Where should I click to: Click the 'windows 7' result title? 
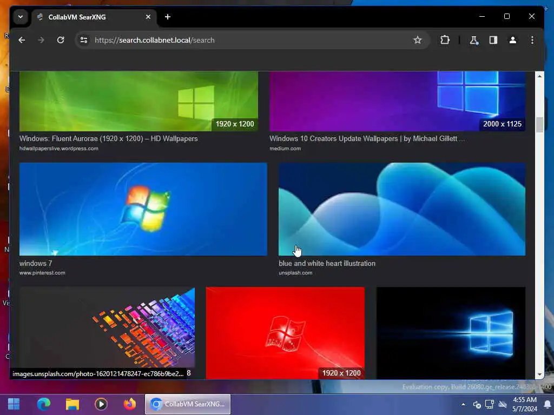point(36,263)
